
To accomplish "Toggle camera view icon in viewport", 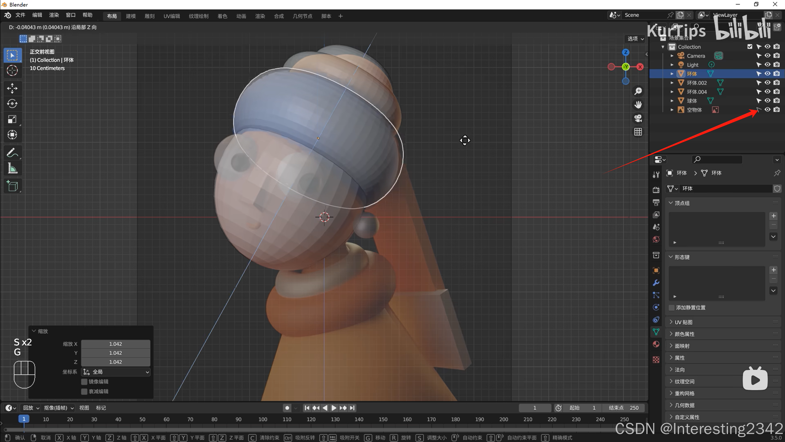I will click(x=638, y=118).
